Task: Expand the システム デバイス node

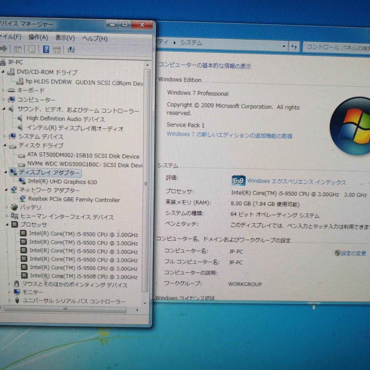Action: click(5, 136)
